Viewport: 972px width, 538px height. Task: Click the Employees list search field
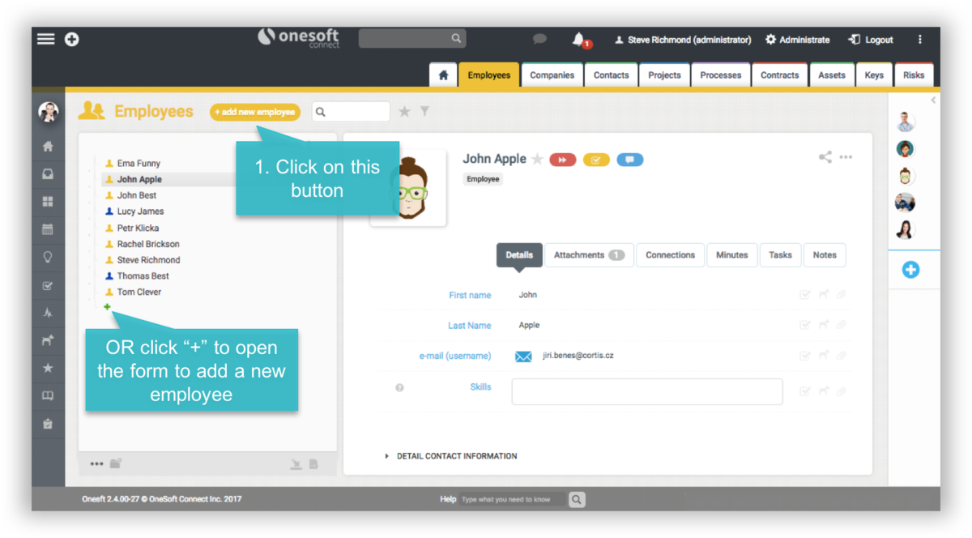352,112
